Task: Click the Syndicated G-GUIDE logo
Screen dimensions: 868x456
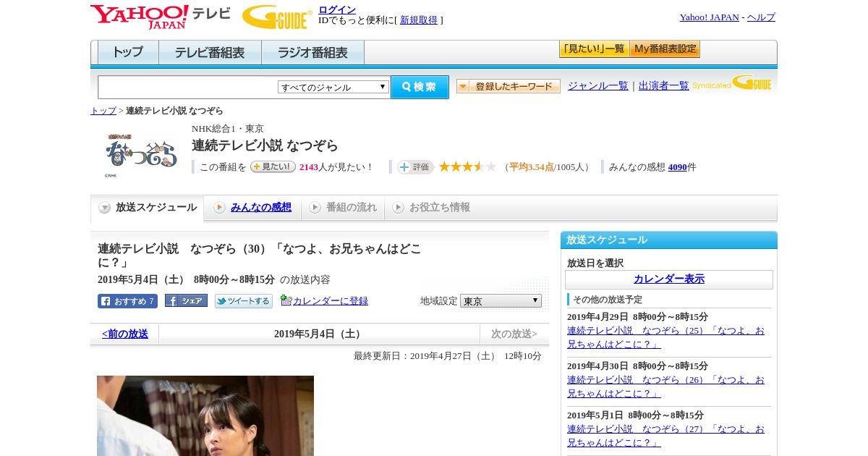Action: pyautogui.click(x=732, y=83)
